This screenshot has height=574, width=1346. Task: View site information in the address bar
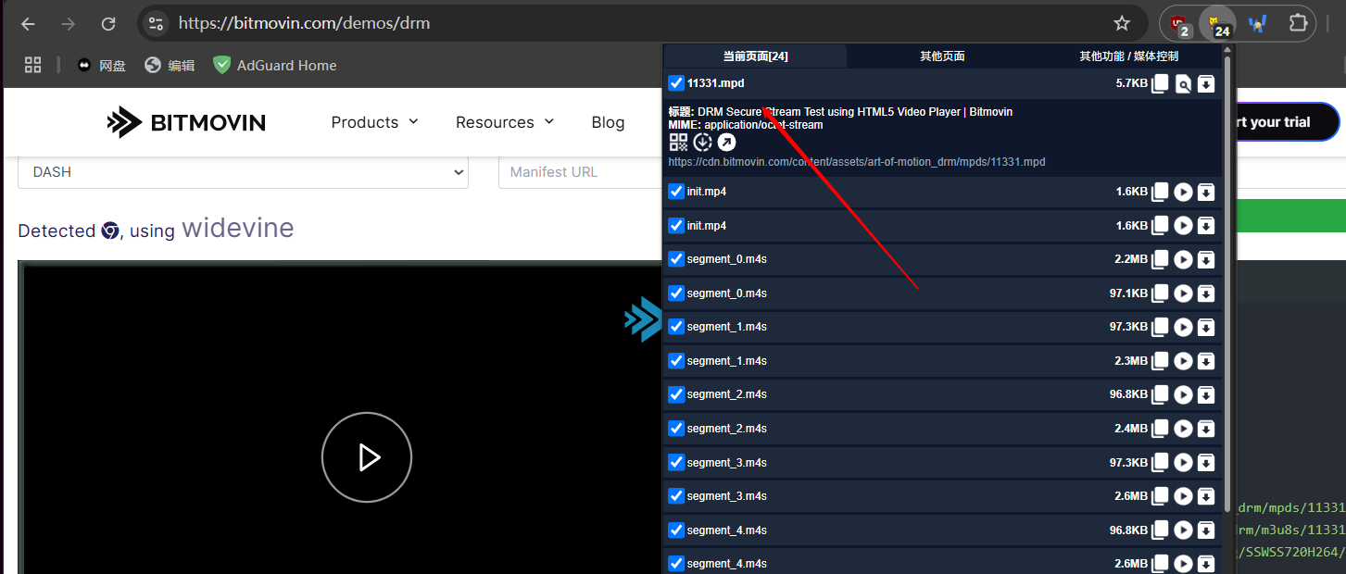point(157,24)
